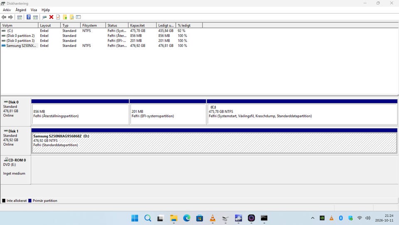Screen dimensions: 399x225
Task: Sort by the Filsystem column header
Action: click(93, 25)
